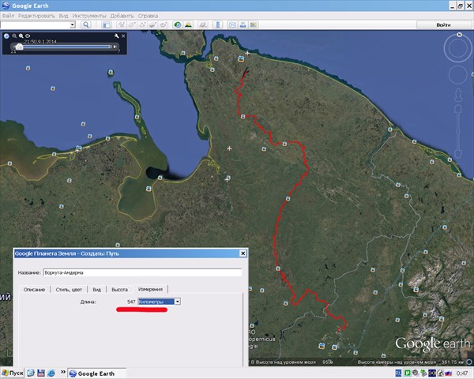
Task: Click the email envelope toolbar icon
Action: (x=232, y=24)
